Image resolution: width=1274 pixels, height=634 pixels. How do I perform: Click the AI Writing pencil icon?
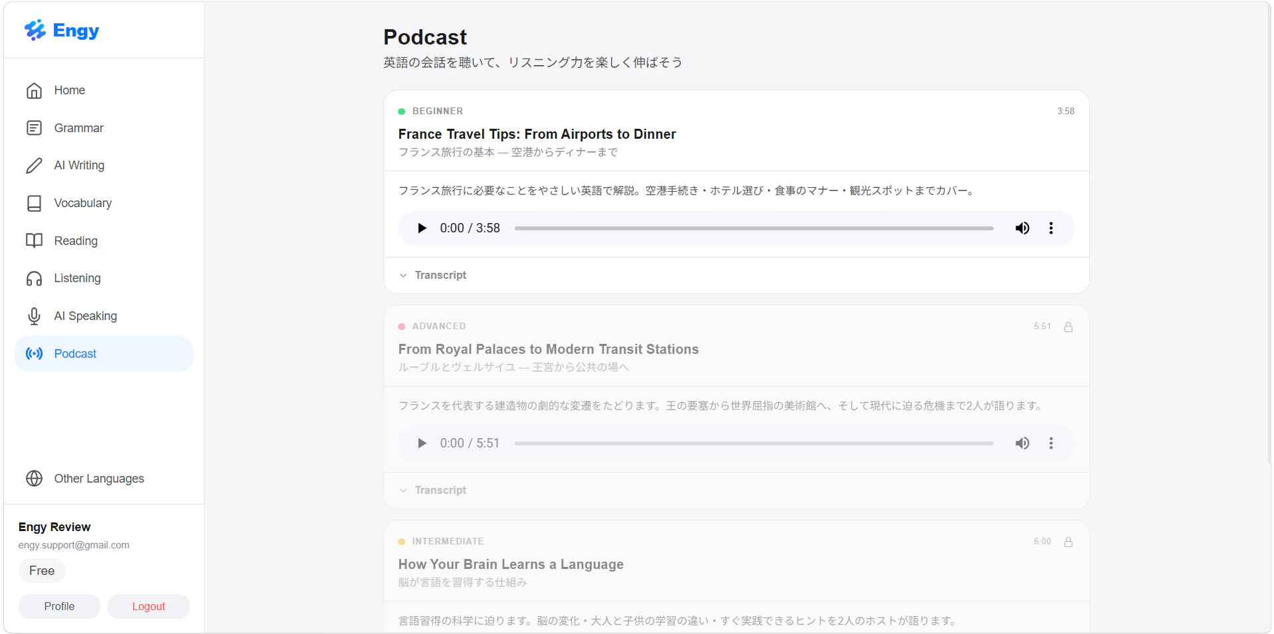click(34, 165)
